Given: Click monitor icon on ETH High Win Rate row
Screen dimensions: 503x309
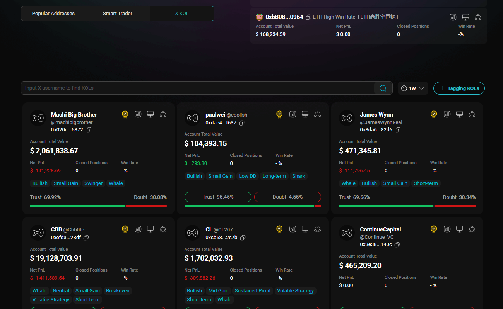Looking at the screenshot, I should coord(465,17).
